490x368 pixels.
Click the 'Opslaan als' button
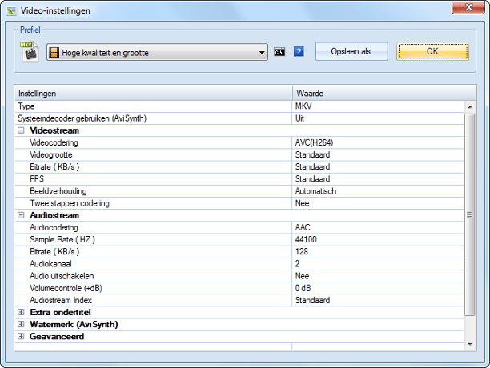point(351,51)
